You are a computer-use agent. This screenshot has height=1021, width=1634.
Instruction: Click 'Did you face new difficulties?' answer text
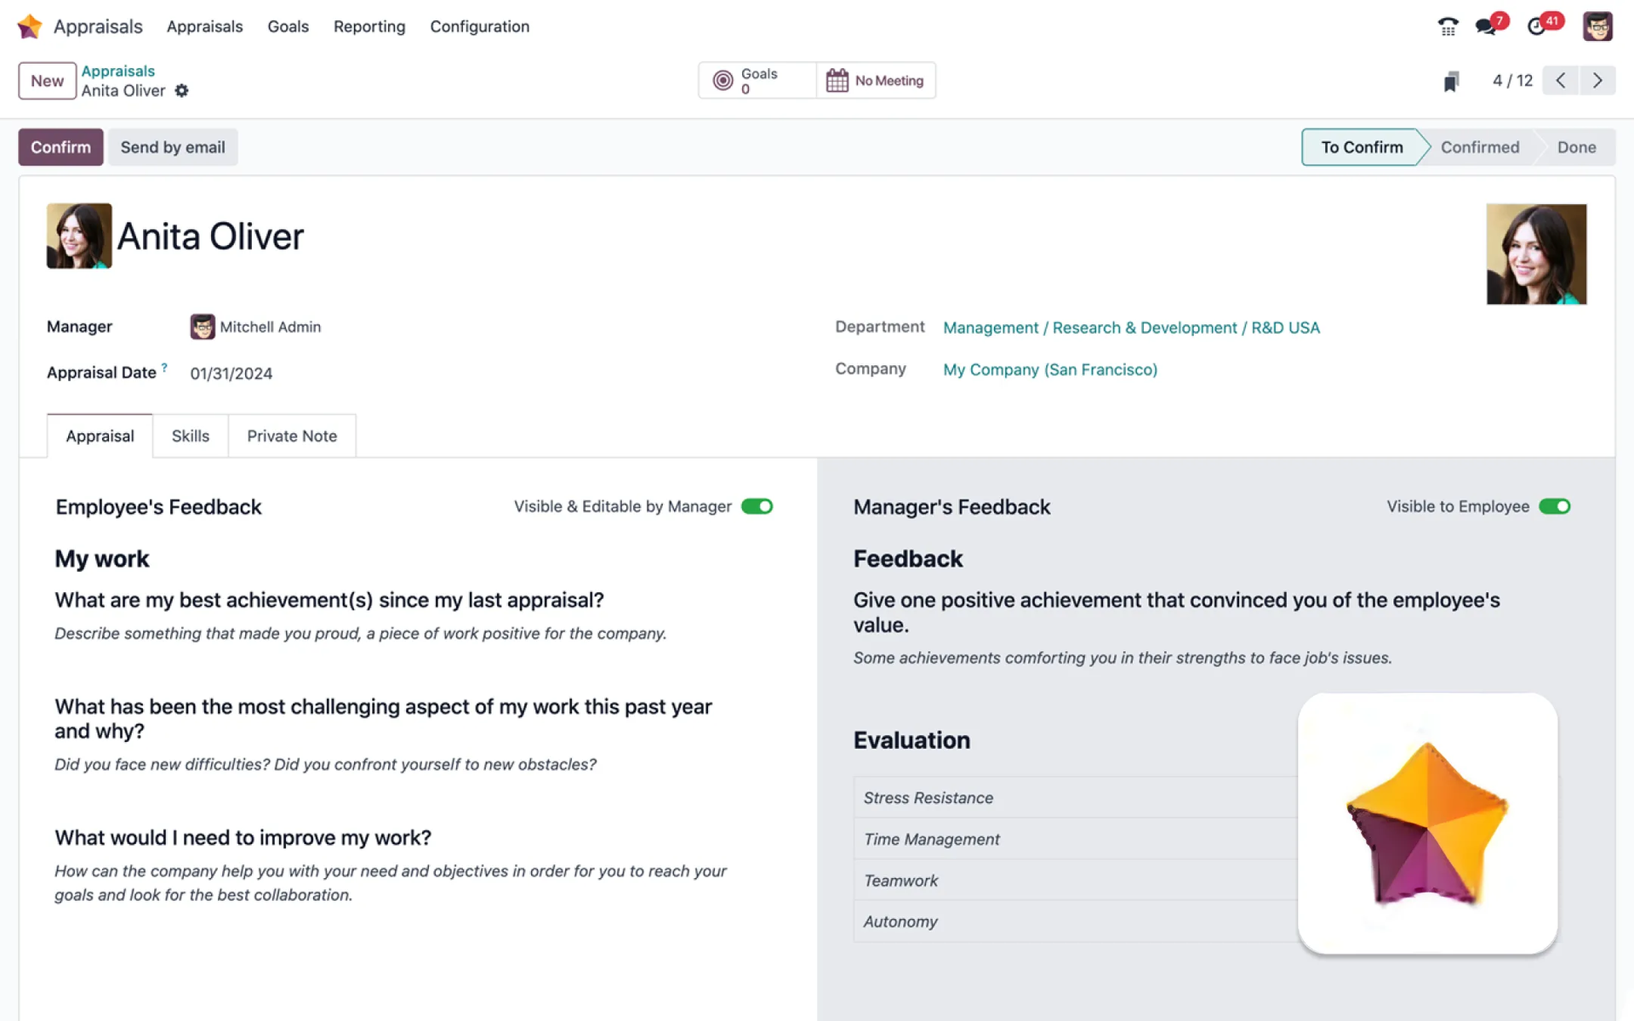coord(325,765)
